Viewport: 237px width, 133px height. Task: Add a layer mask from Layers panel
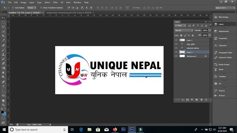(x=187, y=100)
